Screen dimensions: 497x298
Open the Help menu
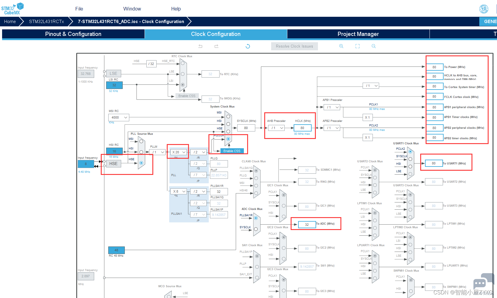176,9
